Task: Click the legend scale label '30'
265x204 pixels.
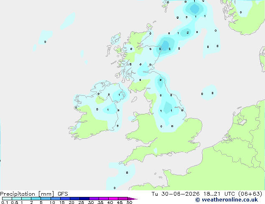Action: [91, 202]
